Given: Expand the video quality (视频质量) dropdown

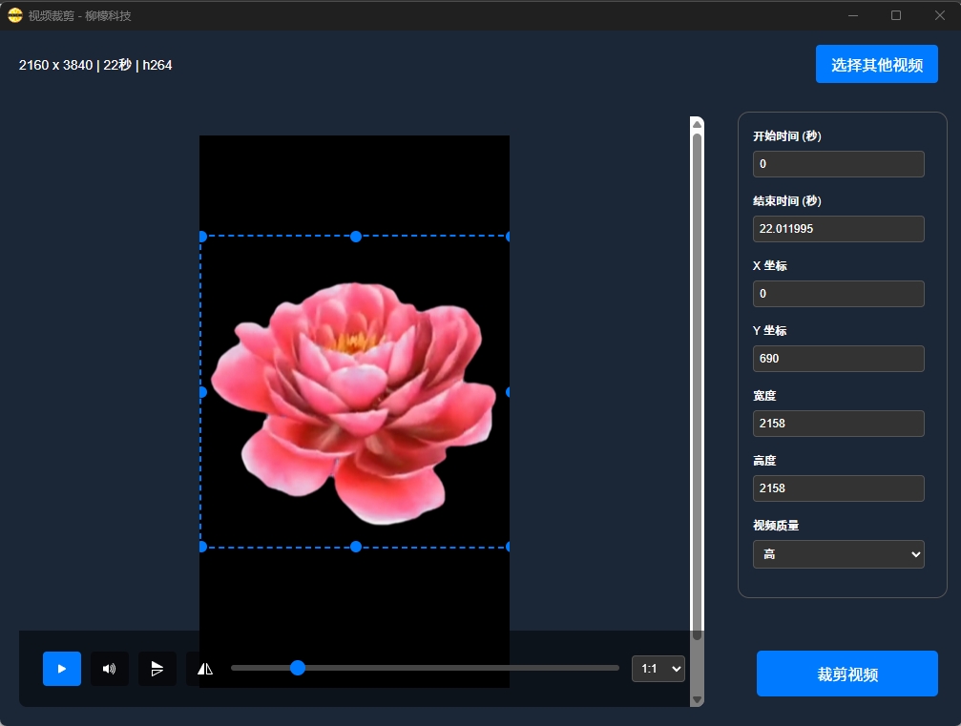Looking at the screenshot, I should click(838, 553).
